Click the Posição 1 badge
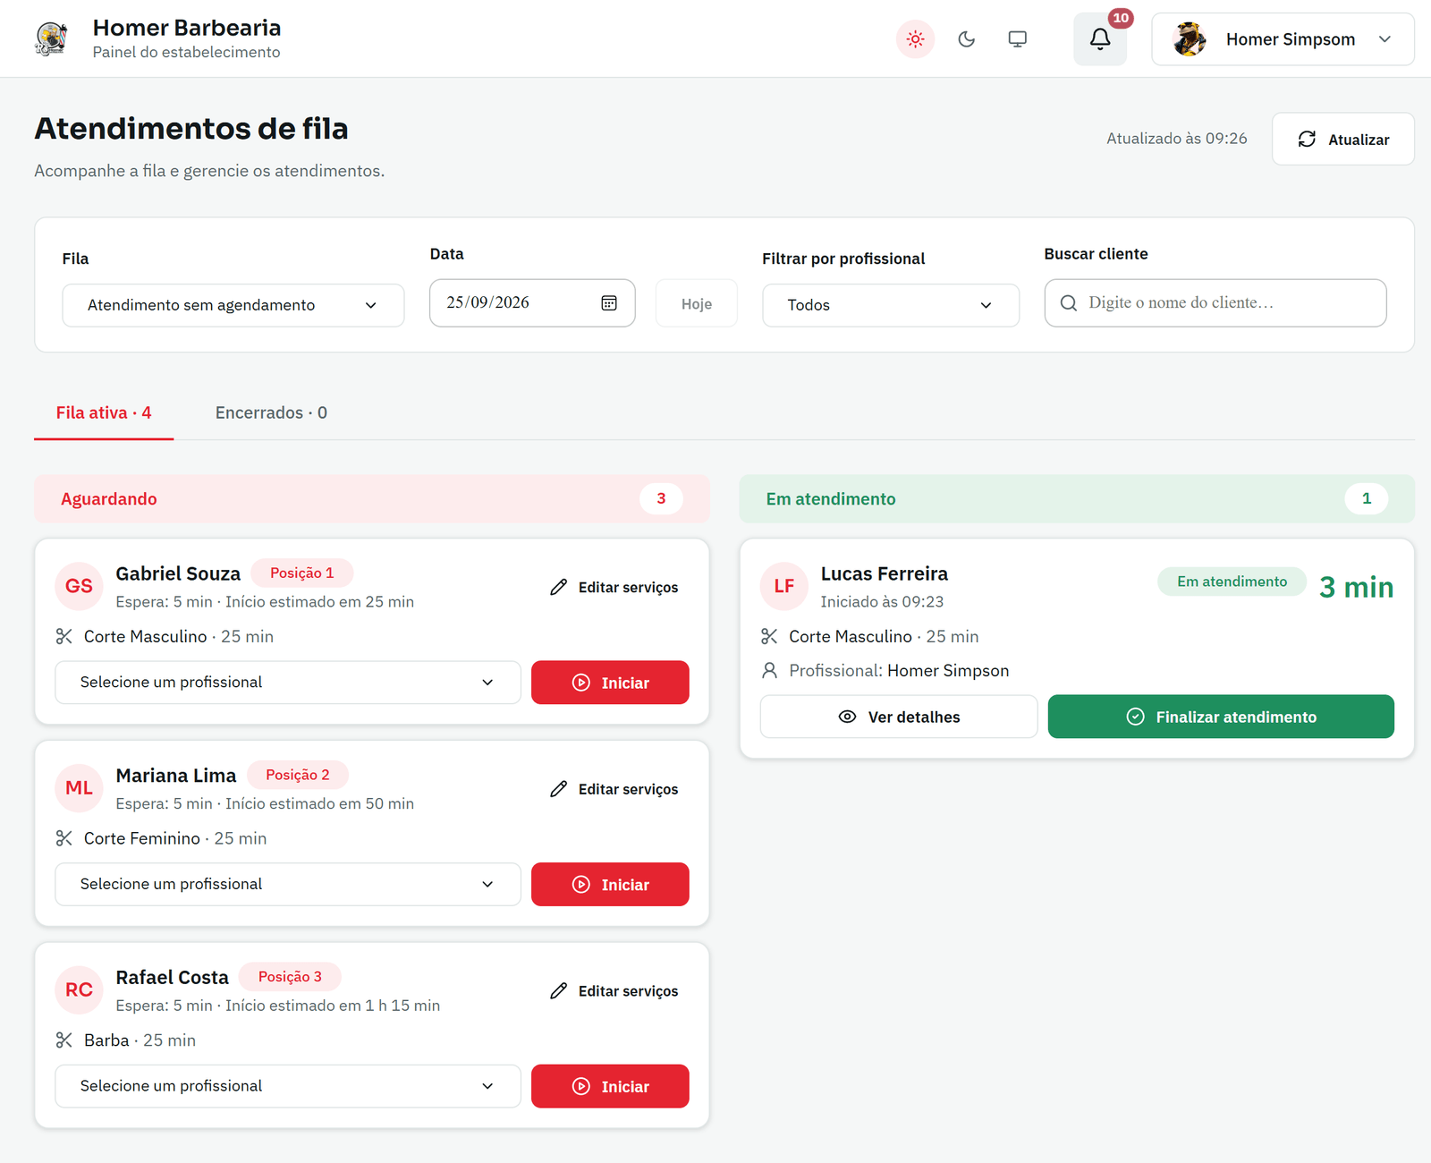This screenshot has width=1431, height=1163. point(301,573)
